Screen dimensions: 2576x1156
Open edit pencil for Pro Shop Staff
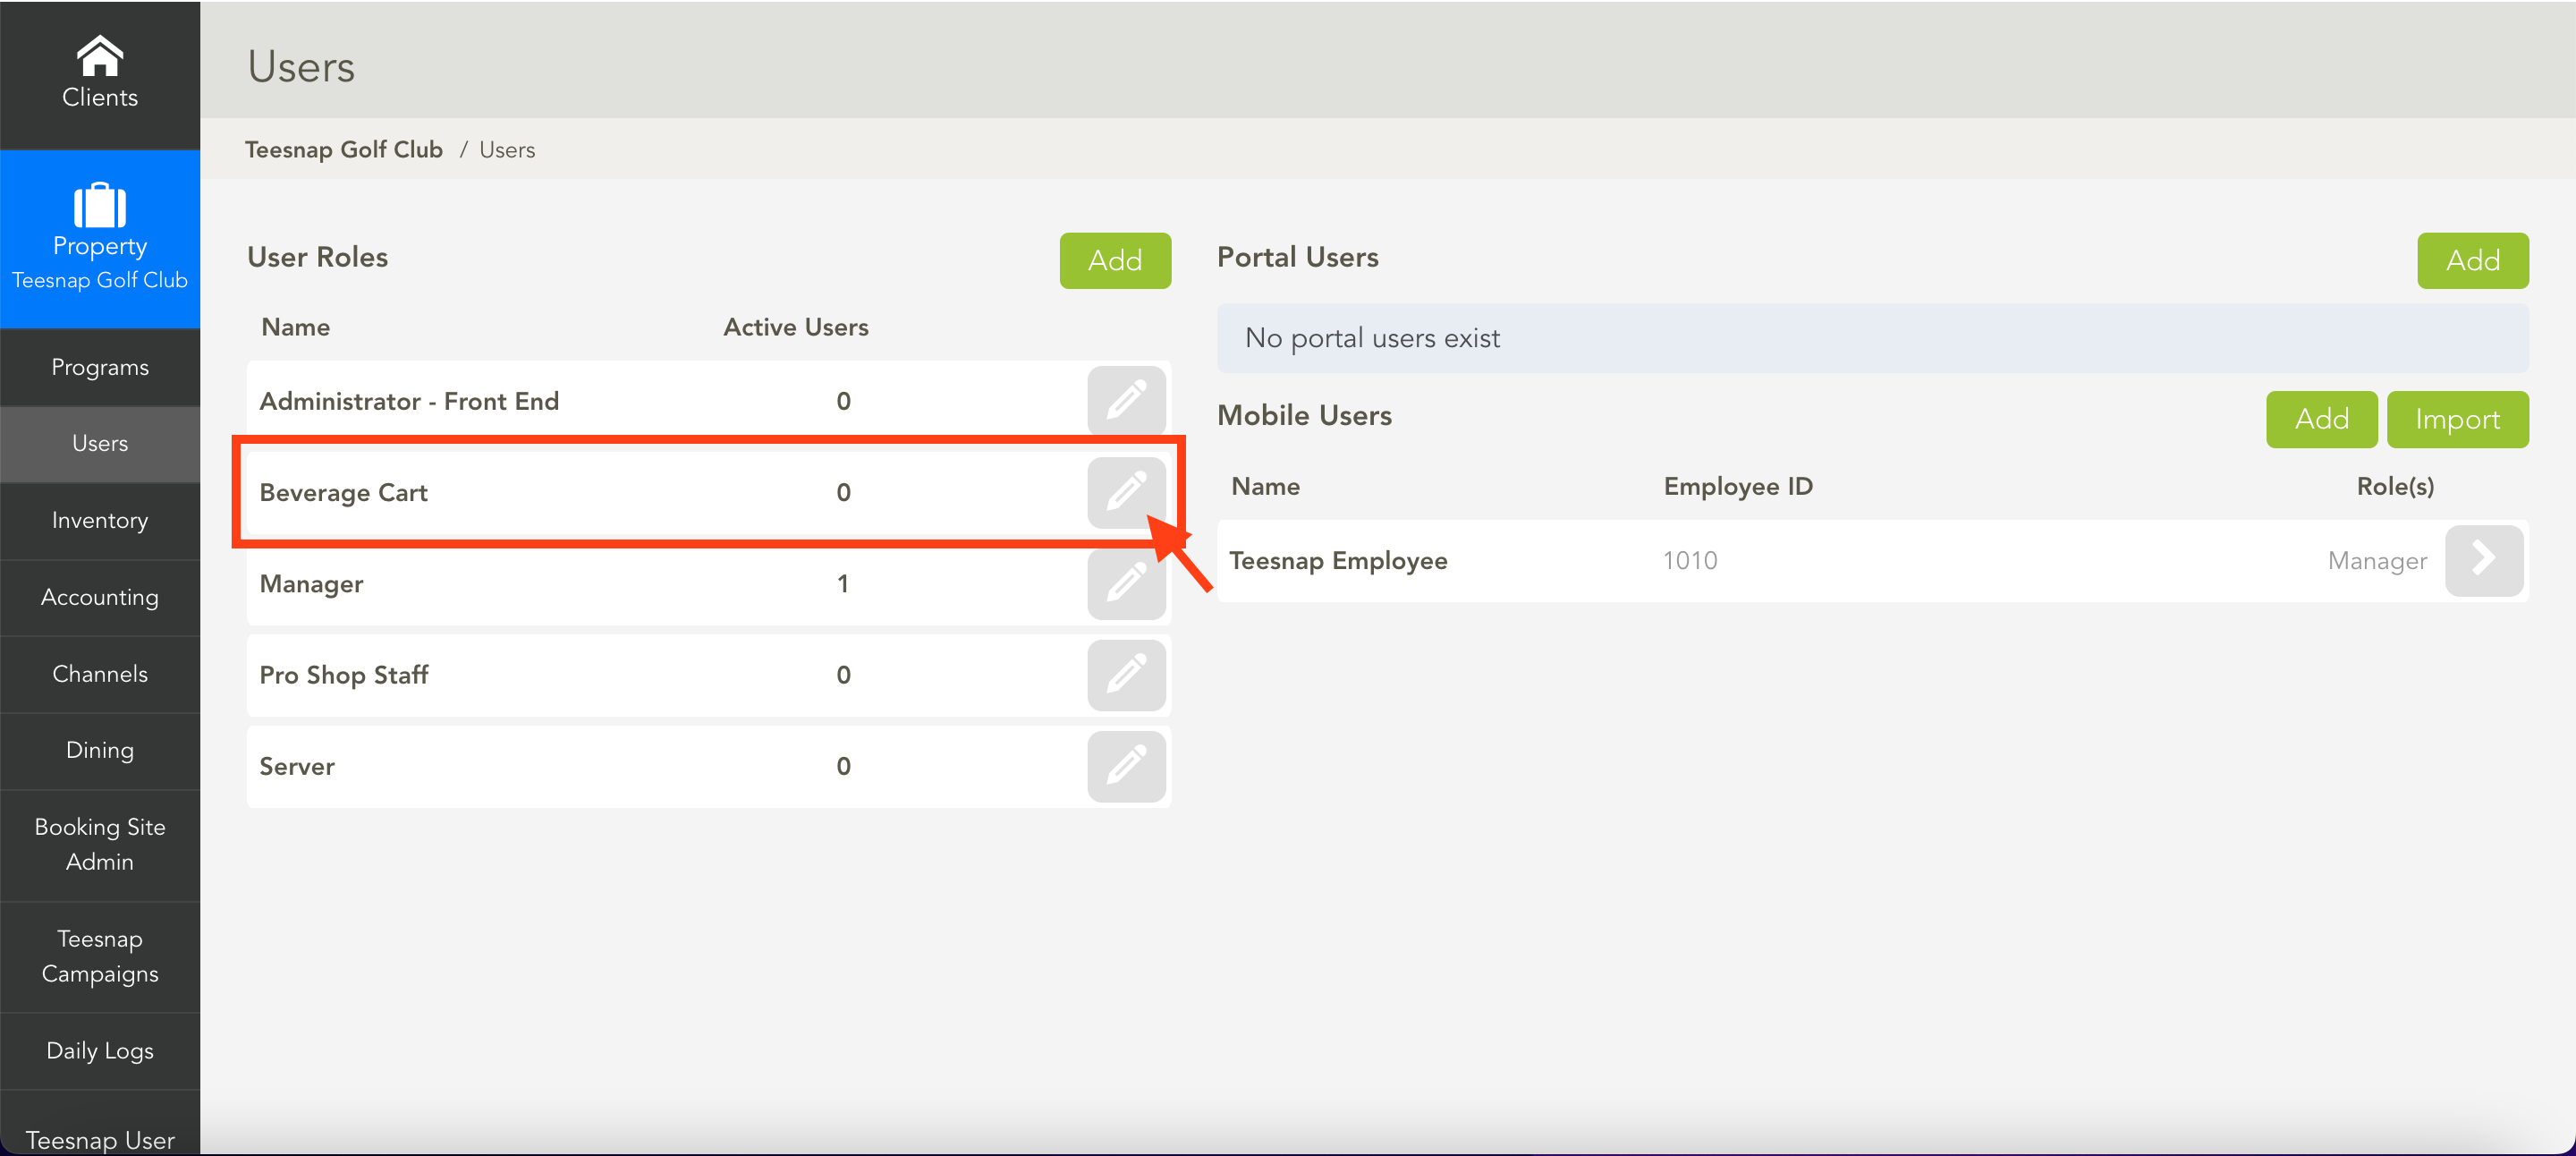1126,674
